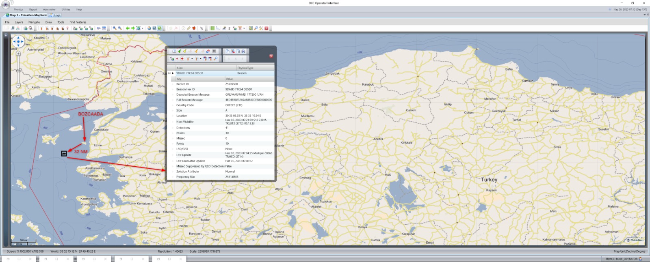Open the dropdown arrow beside the hourglass icon
Viewport: 650px width, 262px height.
244,28
